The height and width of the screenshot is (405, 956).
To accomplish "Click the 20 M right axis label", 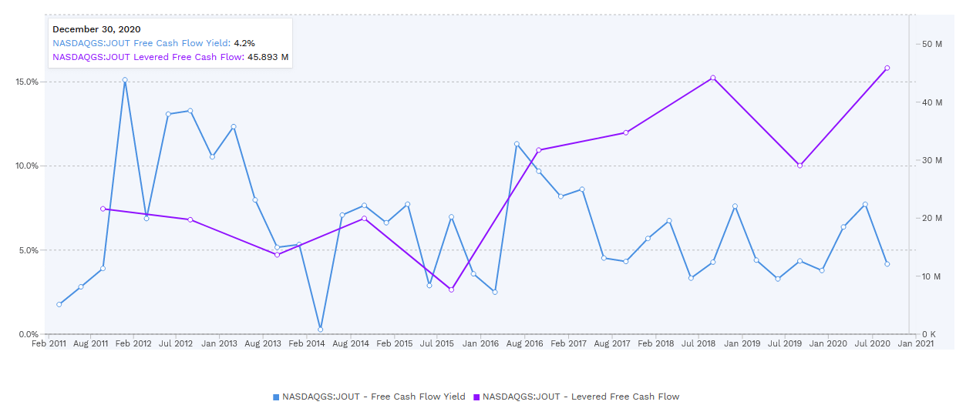I will click(932, 218).
